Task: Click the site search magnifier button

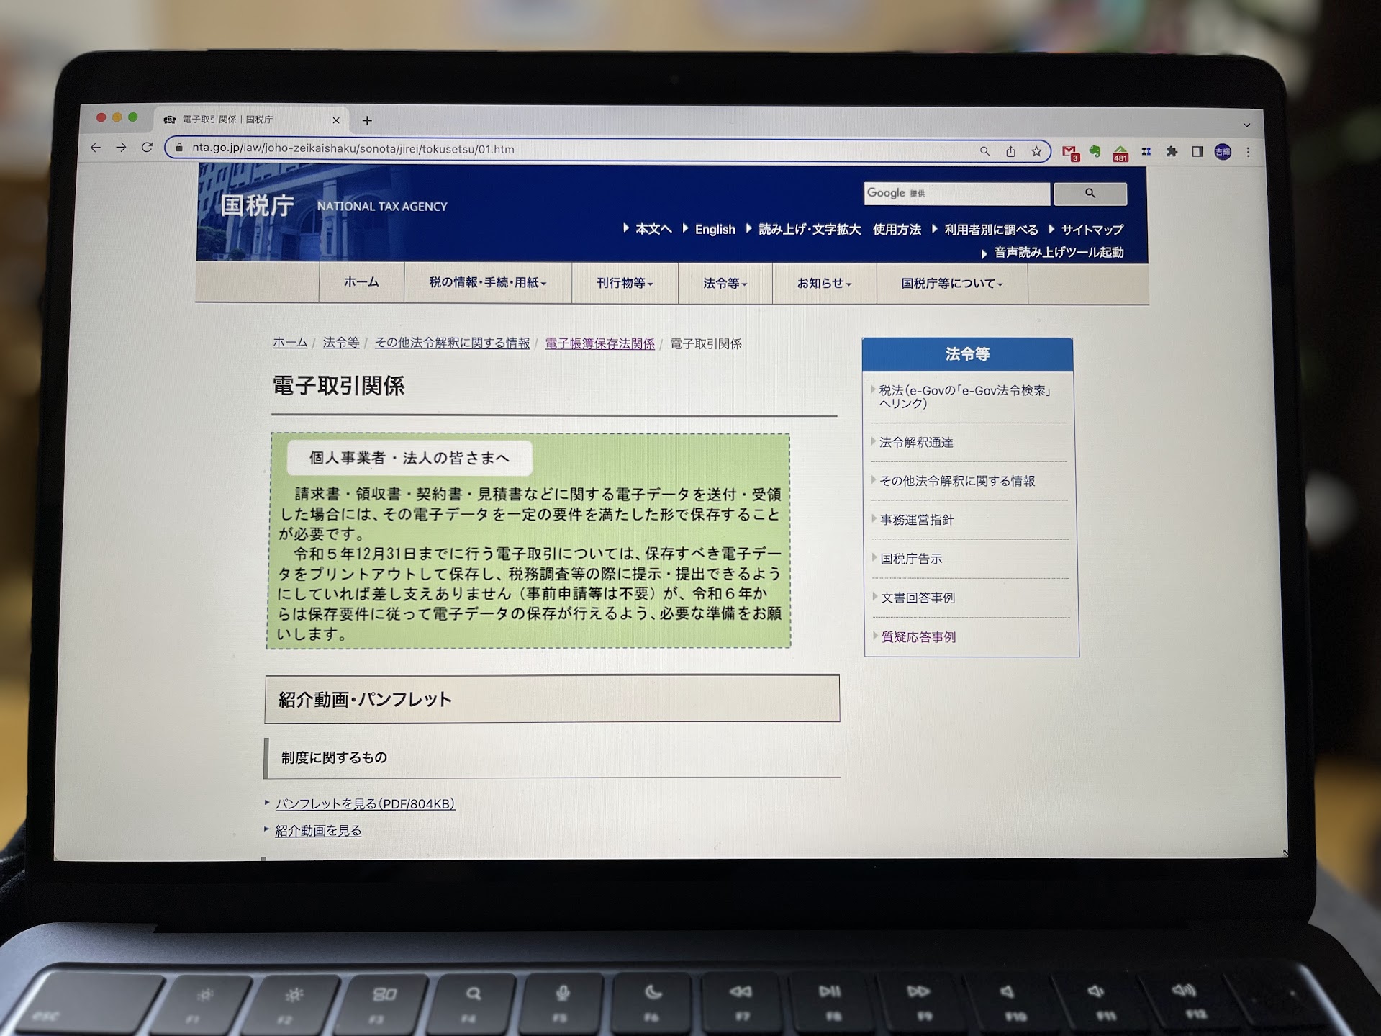Action: tap(1090, 194)
